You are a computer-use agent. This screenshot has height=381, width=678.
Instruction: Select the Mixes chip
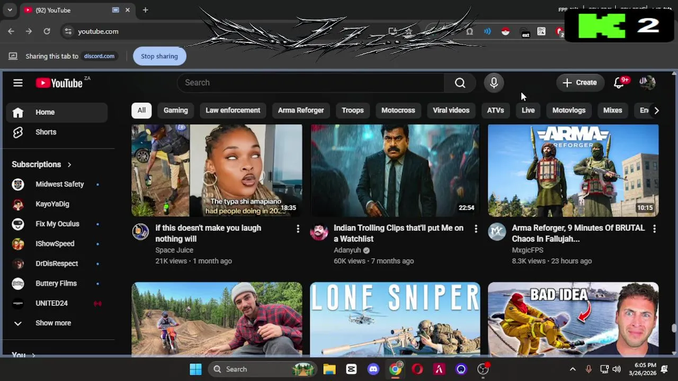coord(613,110)
